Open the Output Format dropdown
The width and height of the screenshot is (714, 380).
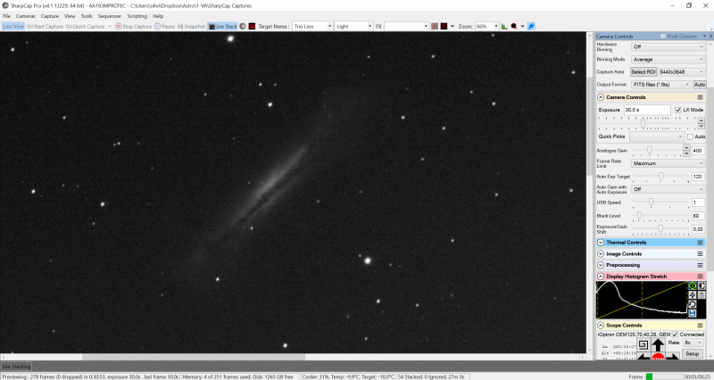click(x=660, y=85)
